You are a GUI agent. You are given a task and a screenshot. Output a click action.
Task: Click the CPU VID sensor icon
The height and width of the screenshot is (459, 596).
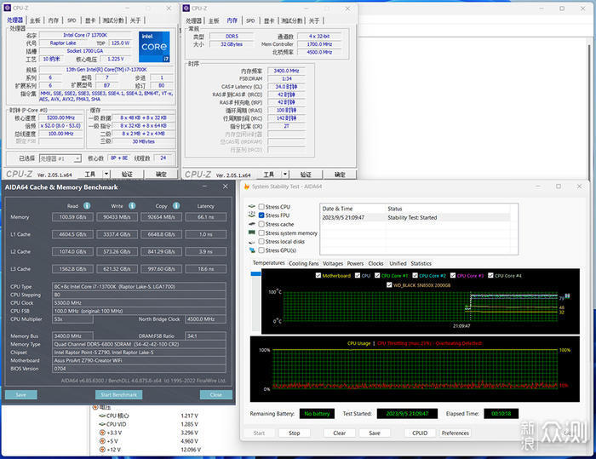(x=103, y=424)
